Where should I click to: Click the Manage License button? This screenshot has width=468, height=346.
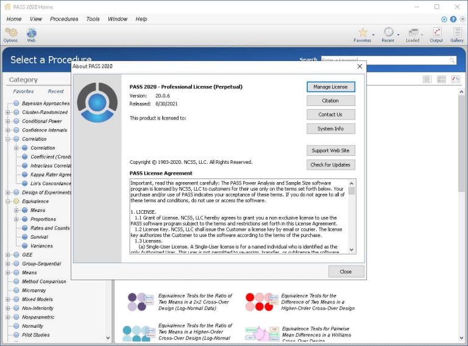[331, 86]
